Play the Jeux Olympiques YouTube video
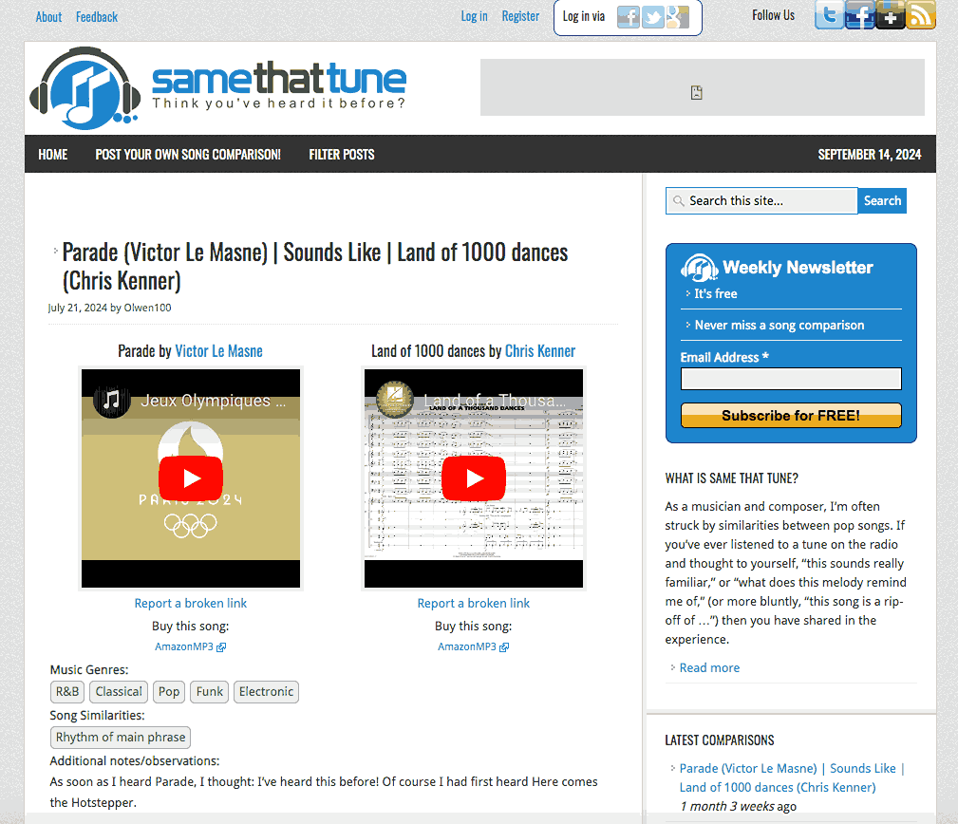 point(191,478)
